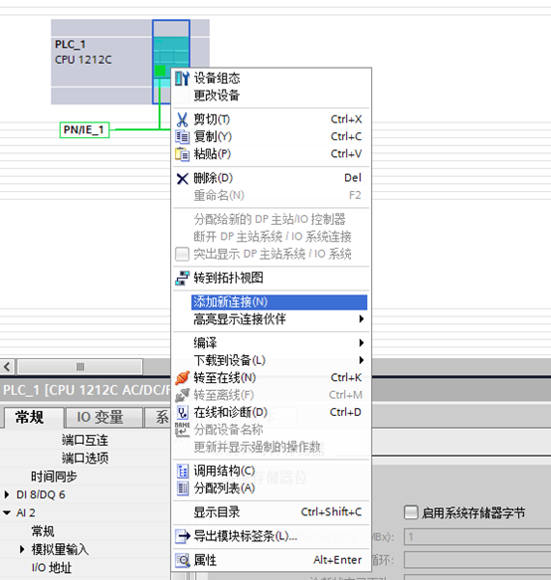Click the horizontal scrollbar left arrow

[7, 366]
